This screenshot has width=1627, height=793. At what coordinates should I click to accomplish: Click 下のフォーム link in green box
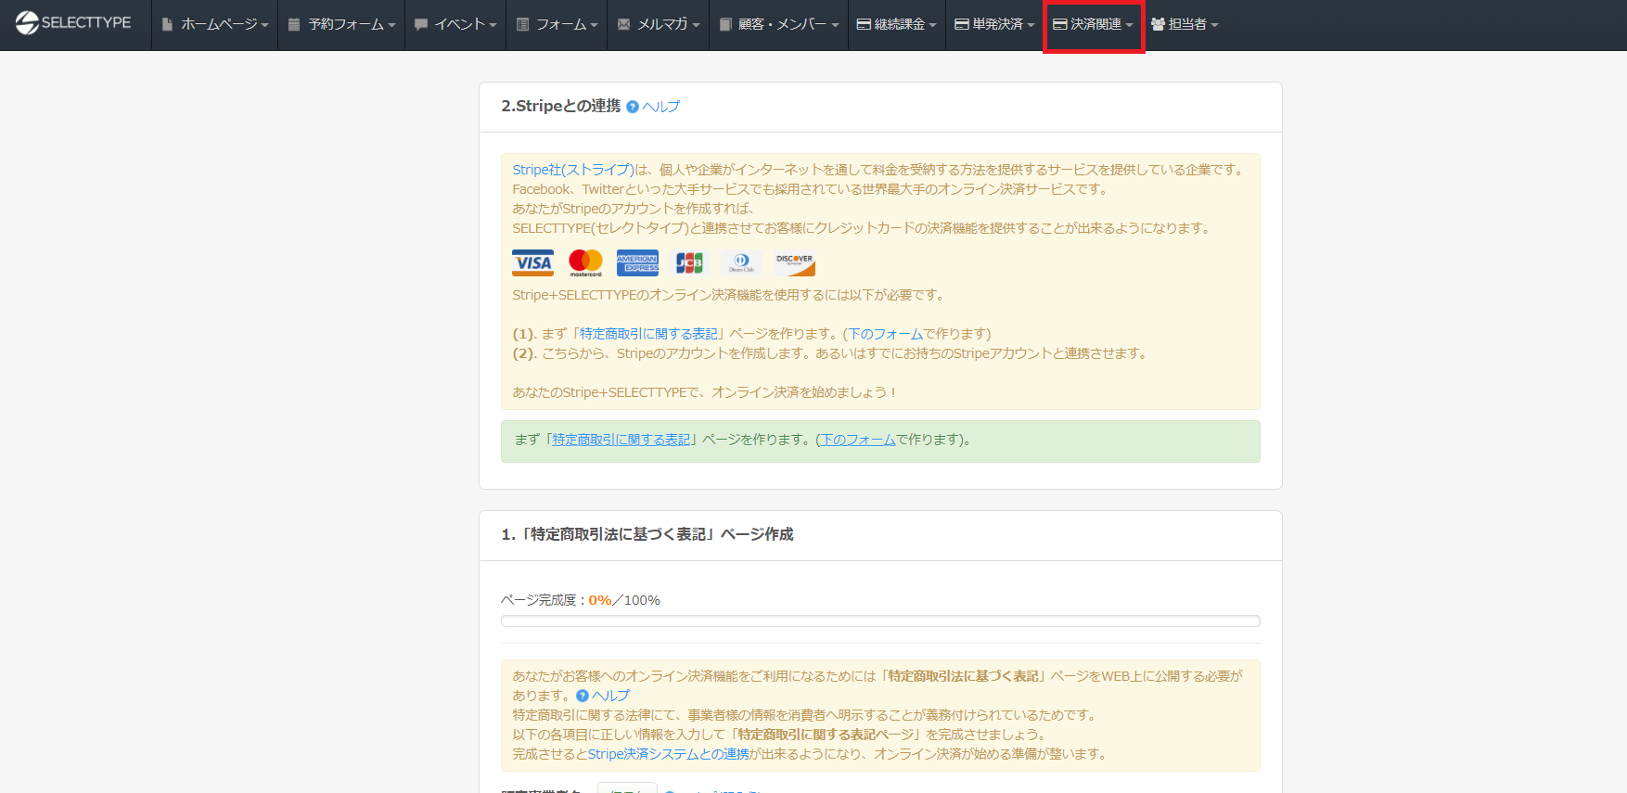(x=859, y=440)
